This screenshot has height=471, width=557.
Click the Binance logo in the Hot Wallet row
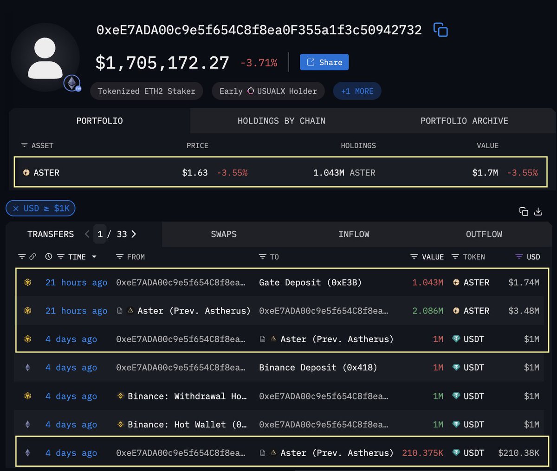[x=121, y=425]
